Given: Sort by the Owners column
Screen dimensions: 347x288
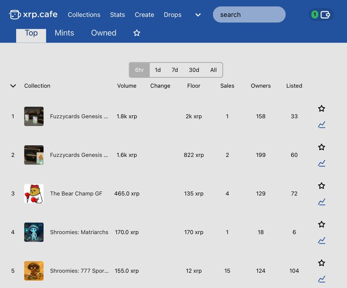Looking at the screenshot, I should pos(261,85).
